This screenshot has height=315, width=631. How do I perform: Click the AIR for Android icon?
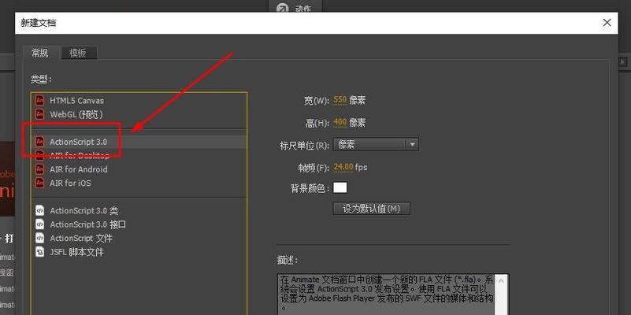coord(39,169)
